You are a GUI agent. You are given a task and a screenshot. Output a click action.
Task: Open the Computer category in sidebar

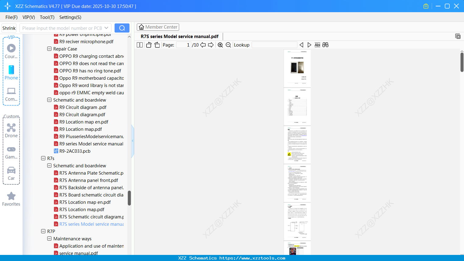pos(11,94)
